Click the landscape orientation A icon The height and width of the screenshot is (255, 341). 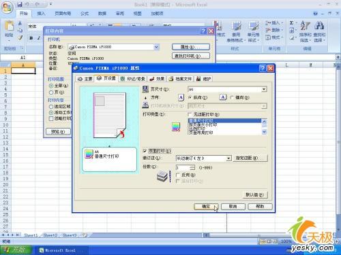pos(223,97)
